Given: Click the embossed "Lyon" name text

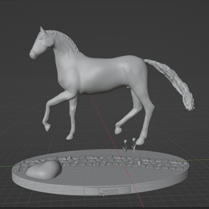Looking at the screenshot, I should [x=108, y=192].
